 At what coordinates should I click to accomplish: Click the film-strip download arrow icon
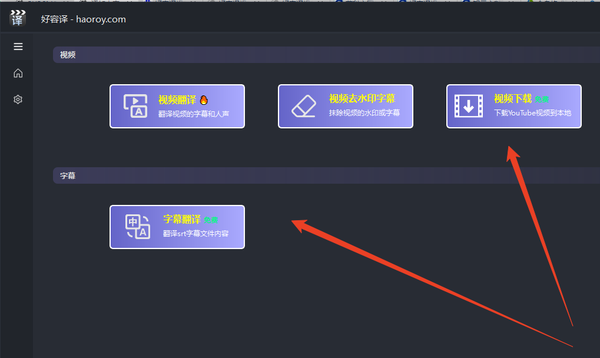(469, 106)
